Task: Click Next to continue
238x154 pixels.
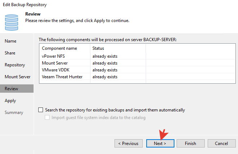Action: point(160,143)
